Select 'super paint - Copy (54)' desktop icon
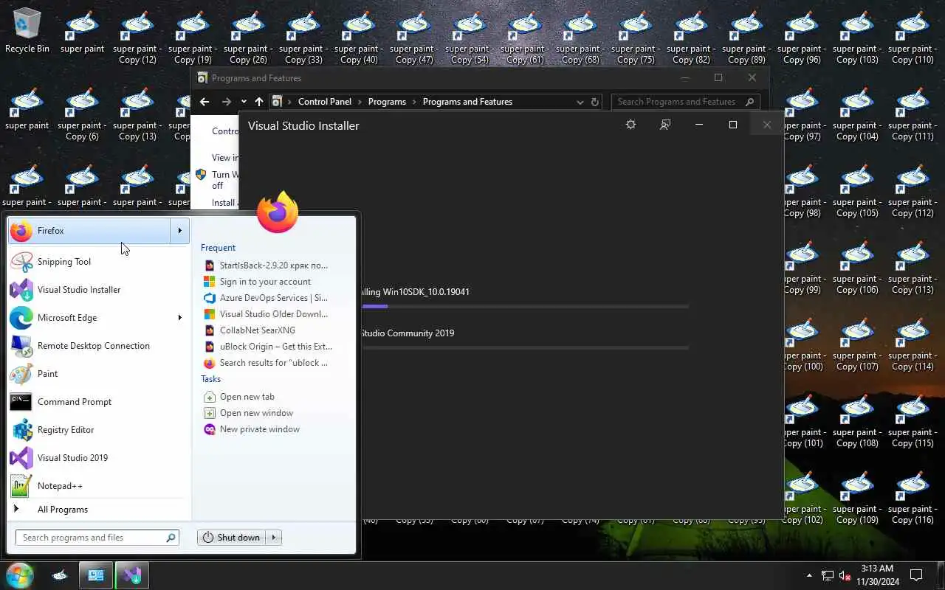The height and width of the screenshot is (590, 945). tap(470, 38)
